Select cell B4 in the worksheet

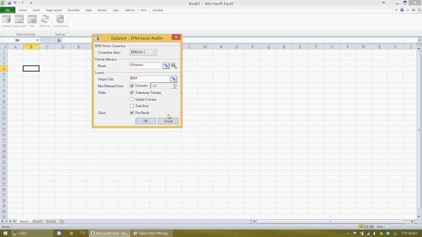click(31, 68)
